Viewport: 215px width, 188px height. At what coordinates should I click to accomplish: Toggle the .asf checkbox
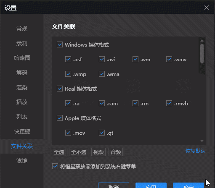click(x=68, y=59)
